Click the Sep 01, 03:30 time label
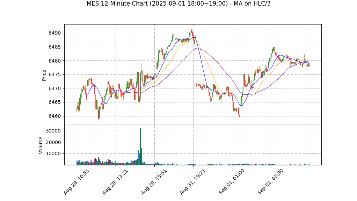Viewport: 357px width, 201px height. 270,182
